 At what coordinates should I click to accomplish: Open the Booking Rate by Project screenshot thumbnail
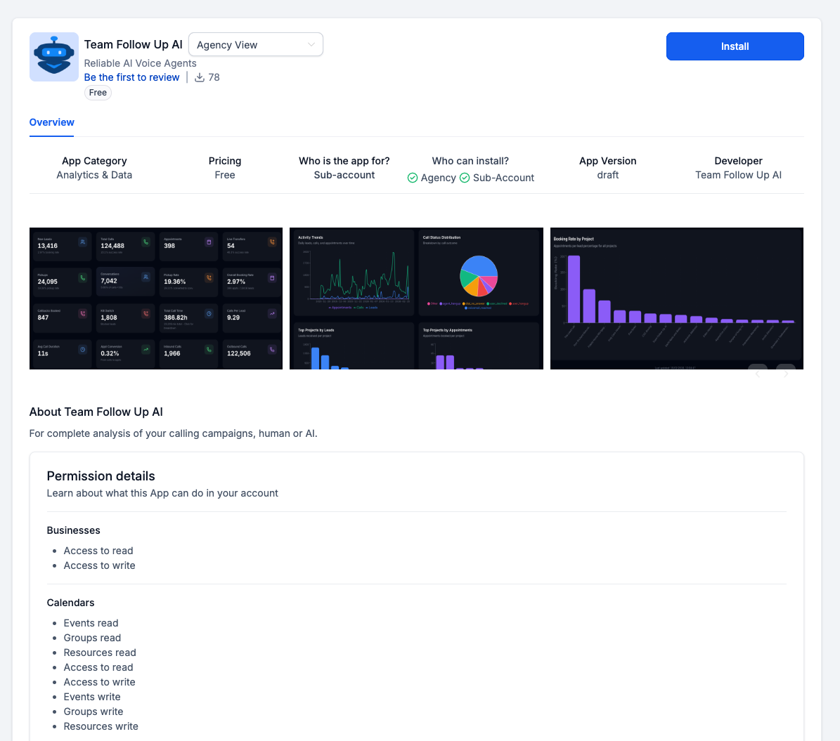[677, 299]
